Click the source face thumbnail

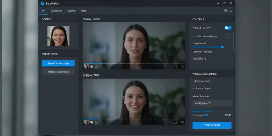58,36
